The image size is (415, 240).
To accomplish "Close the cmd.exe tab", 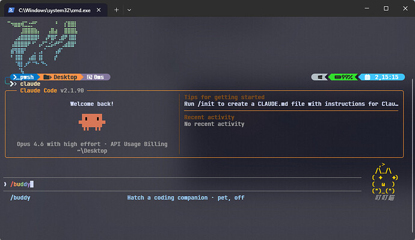I will coord(99,10).
